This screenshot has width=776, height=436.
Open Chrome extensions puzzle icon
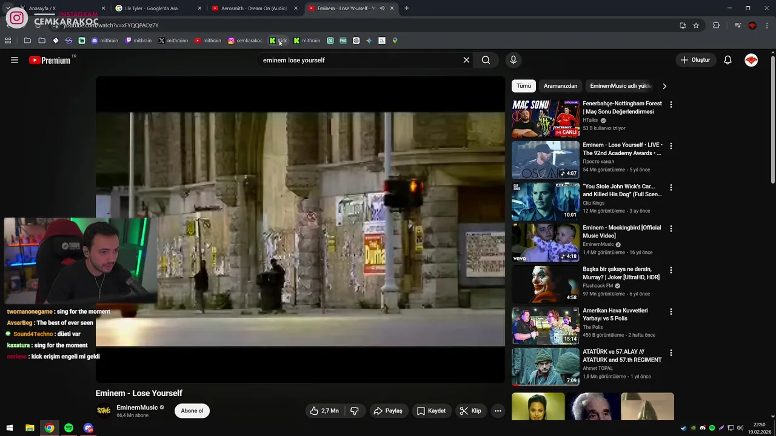pos(716,25)
